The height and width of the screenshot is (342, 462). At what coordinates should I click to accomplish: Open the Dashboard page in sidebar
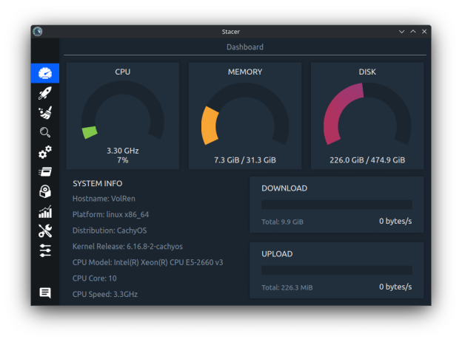click(45, 73)
